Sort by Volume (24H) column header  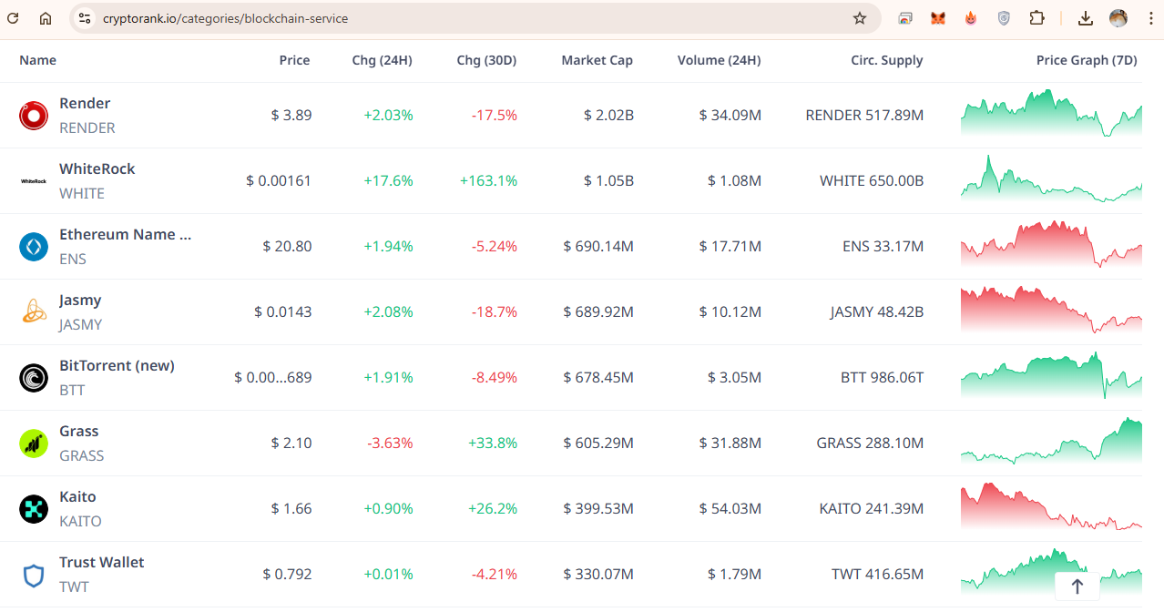[720, 60]
